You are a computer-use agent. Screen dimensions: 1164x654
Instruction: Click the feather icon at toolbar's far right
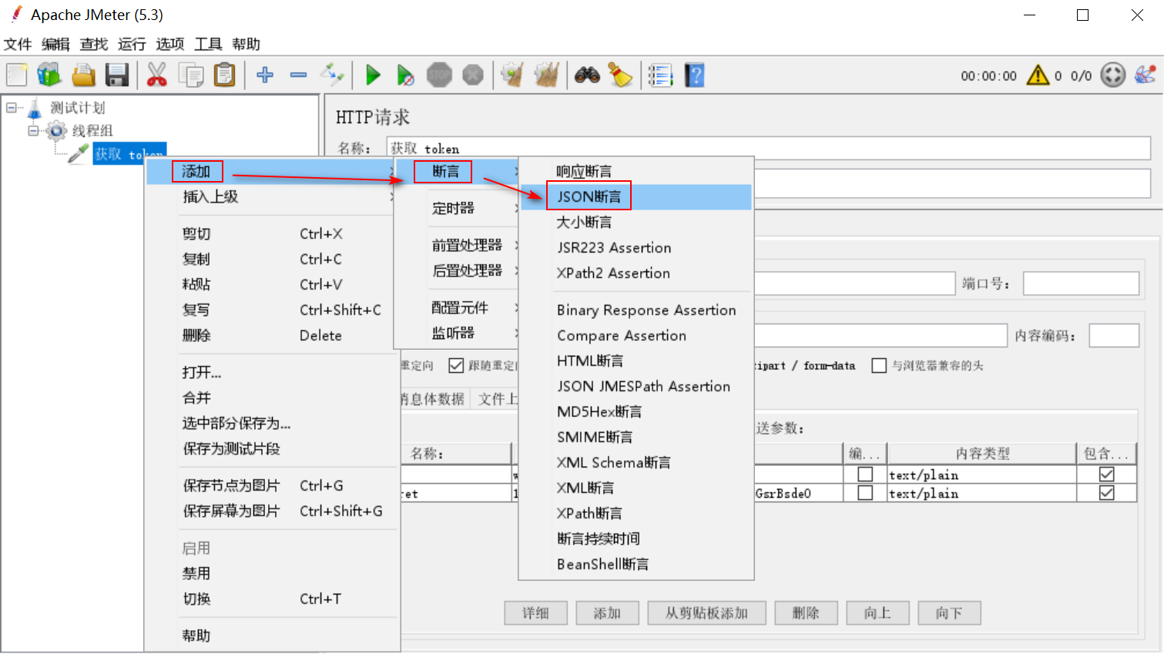[x=1146, y=75]
